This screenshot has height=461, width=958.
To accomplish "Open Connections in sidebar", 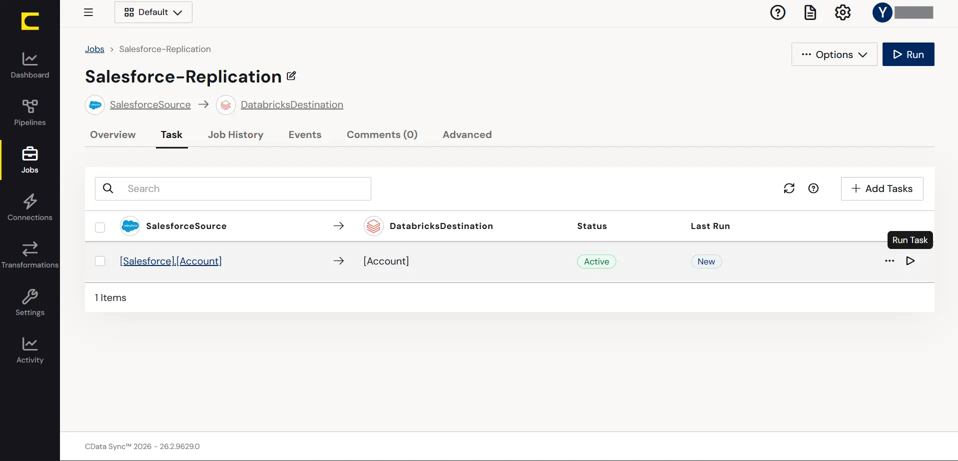I will 30,208.
